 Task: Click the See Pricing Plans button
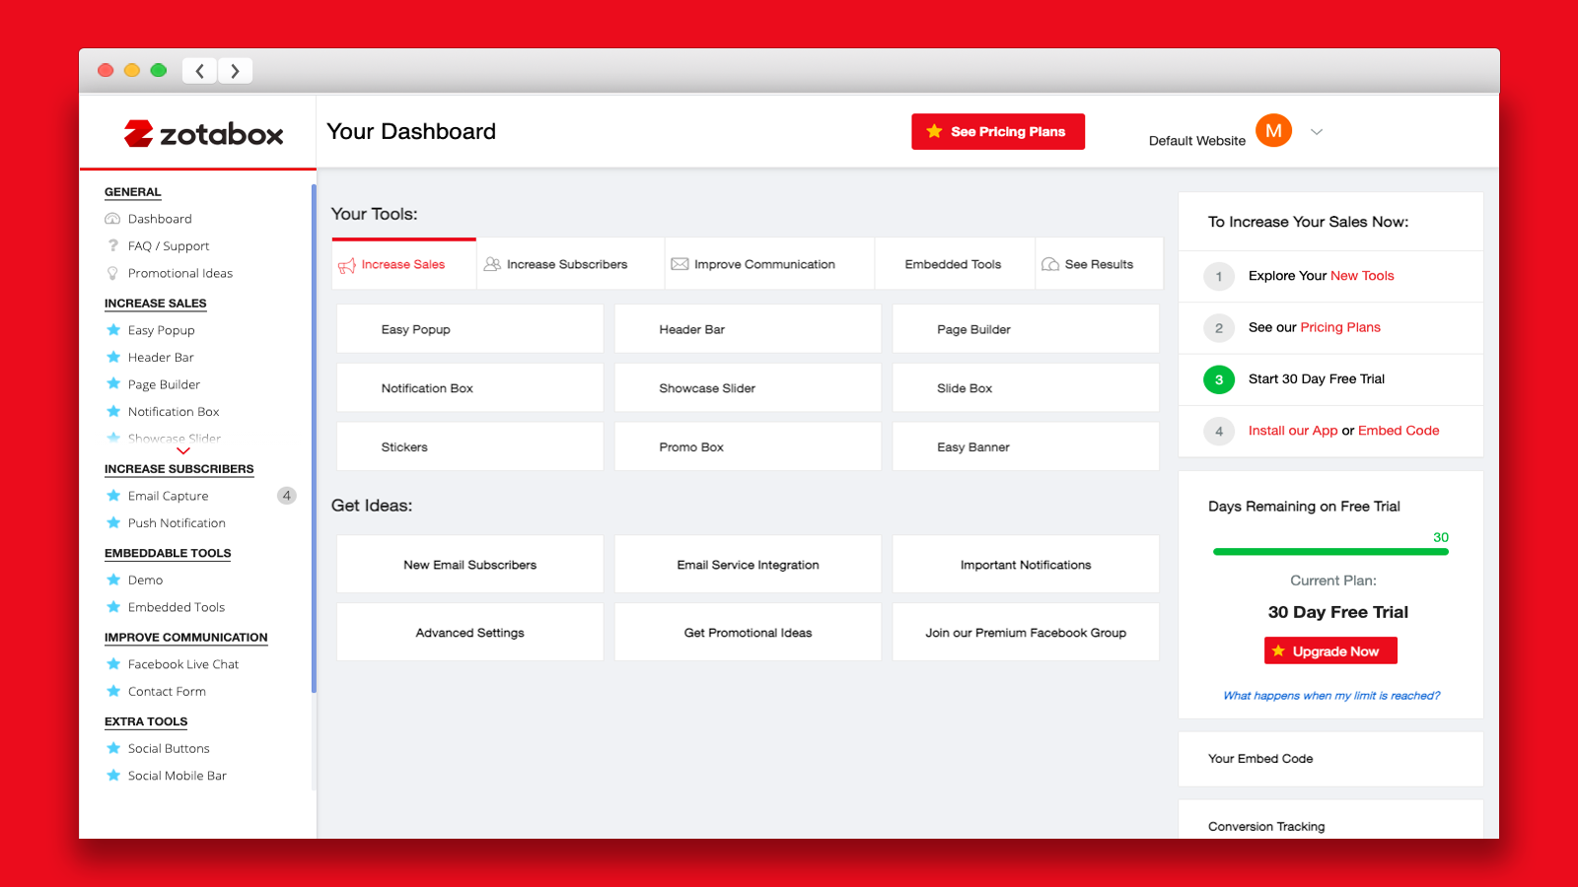pyautogui.click(x=998, y=132)
